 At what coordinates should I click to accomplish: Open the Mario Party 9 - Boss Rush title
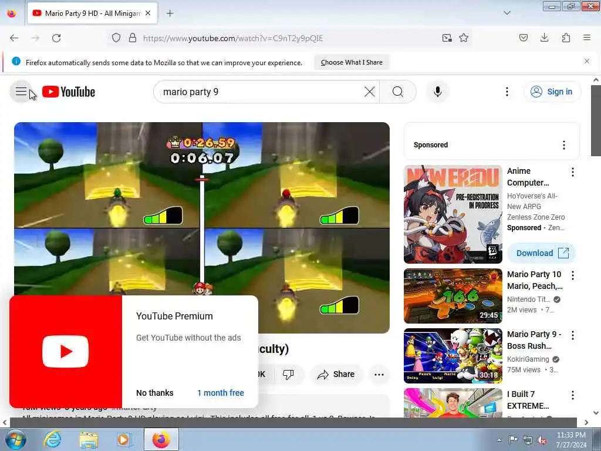534,340
